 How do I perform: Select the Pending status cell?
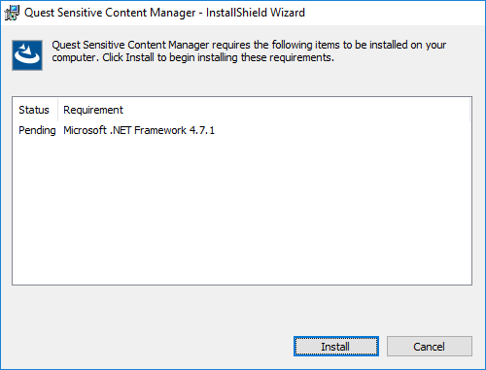(37, 130)
